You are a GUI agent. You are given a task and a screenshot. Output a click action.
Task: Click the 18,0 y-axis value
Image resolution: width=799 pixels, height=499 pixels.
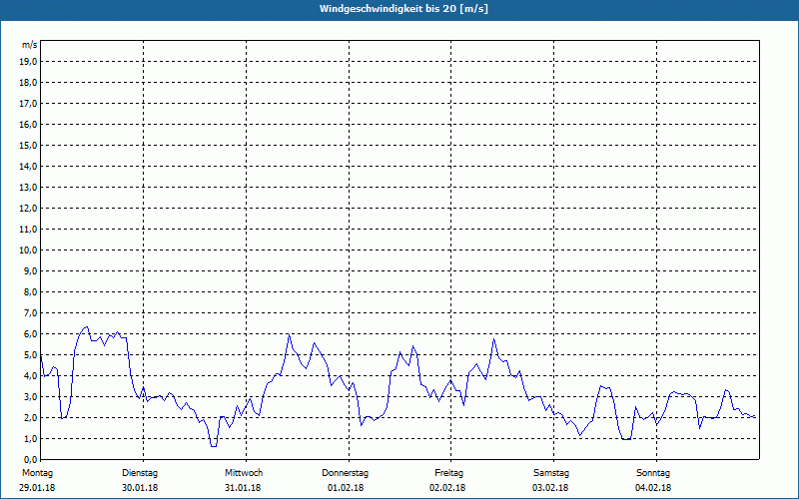[x=28, y=83]
